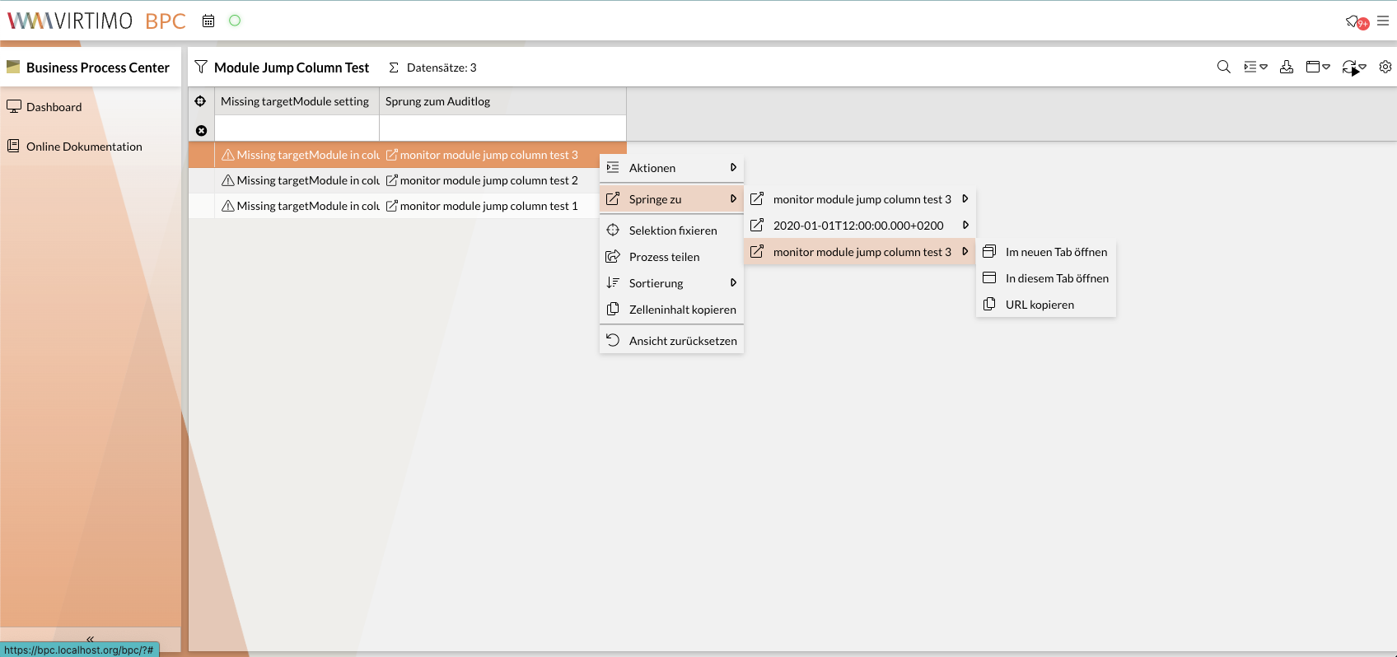
Task: Sort by Missing targetModule setting column header
Action: tap(295, 101)
